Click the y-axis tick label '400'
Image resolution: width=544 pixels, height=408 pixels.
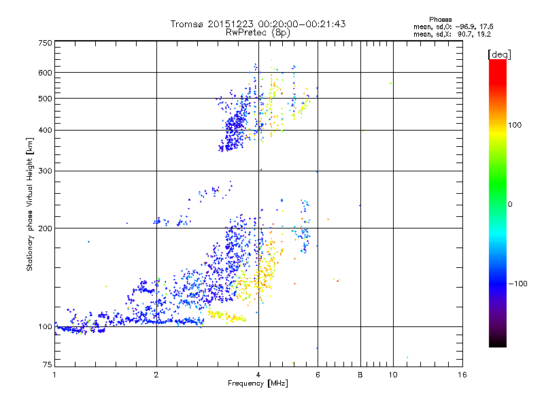point(45,131)
